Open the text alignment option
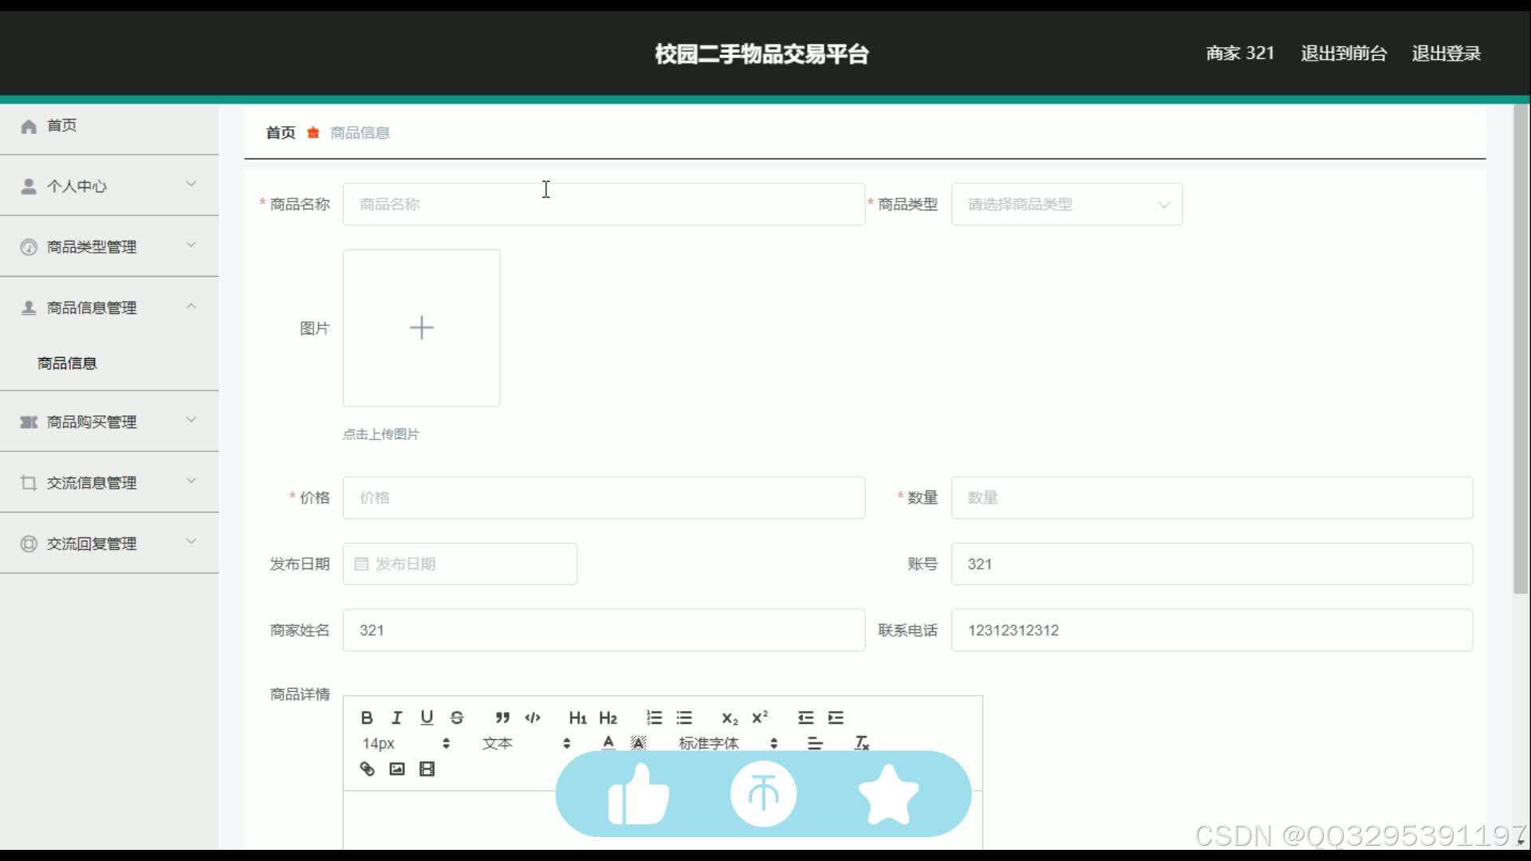This screenshot has height=861, width=1531. coord(815,743)
